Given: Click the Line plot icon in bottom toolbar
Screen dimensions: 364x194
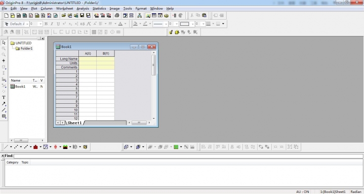Looking at the screenshot, I should click(x=6, y=147).
